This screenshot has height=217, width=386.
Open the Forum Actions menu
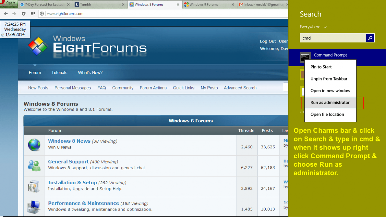click(153, 88)
